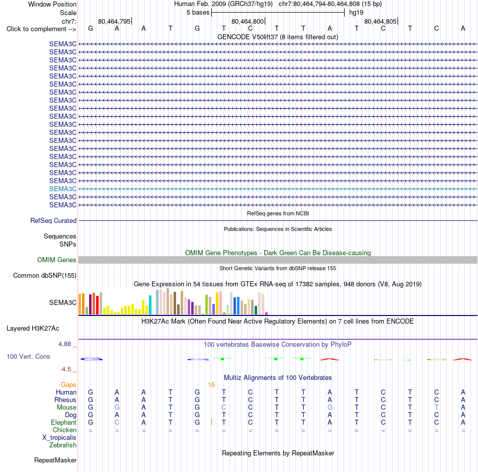This screenshot has height=472, width=478.
Task: Click the orange 'Gaps' row label
Action: point(68,385)
